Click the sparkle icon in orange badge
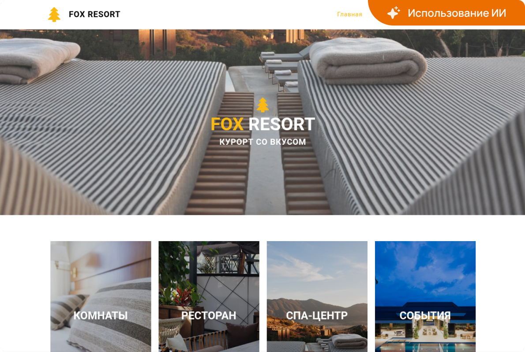Image resolution: width=525 pixels, height=352 pixels. pos(394,13)
